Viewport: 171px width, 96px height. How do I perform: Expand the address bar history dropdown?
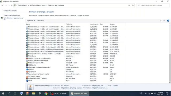coord(129,5)
